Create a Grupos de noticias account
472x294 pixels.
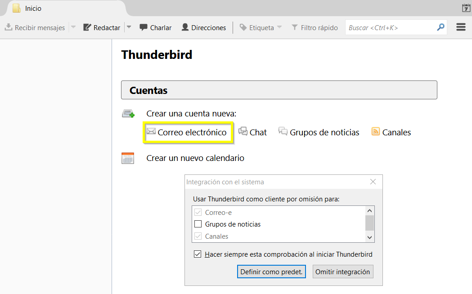[319, 132]
